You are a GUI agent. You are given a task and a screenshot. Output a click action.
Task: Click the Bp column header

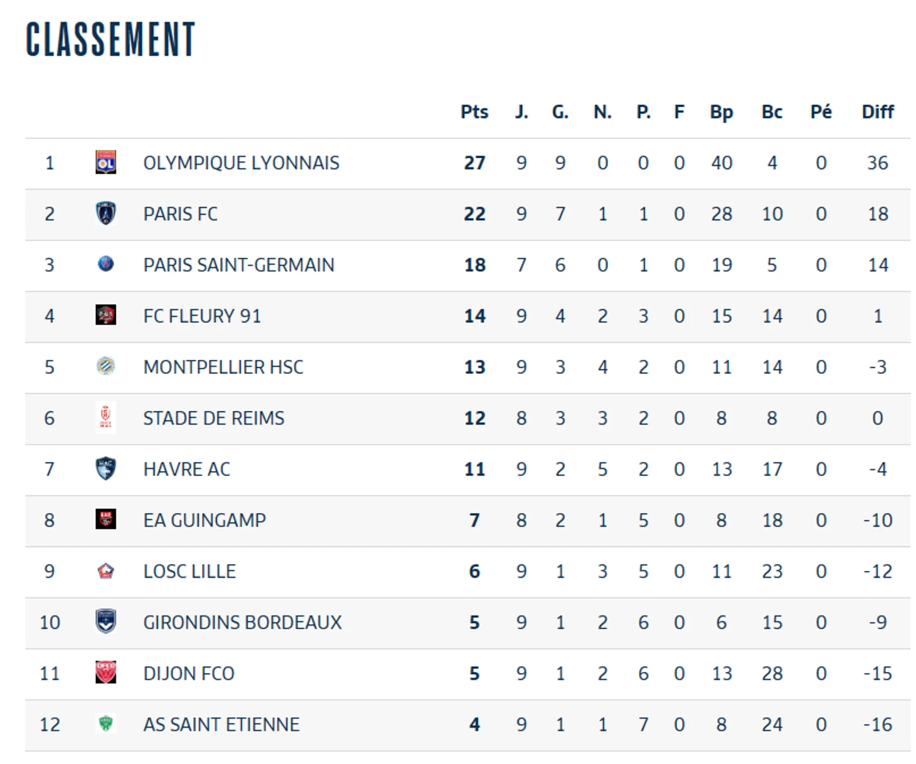coord(722,112)
